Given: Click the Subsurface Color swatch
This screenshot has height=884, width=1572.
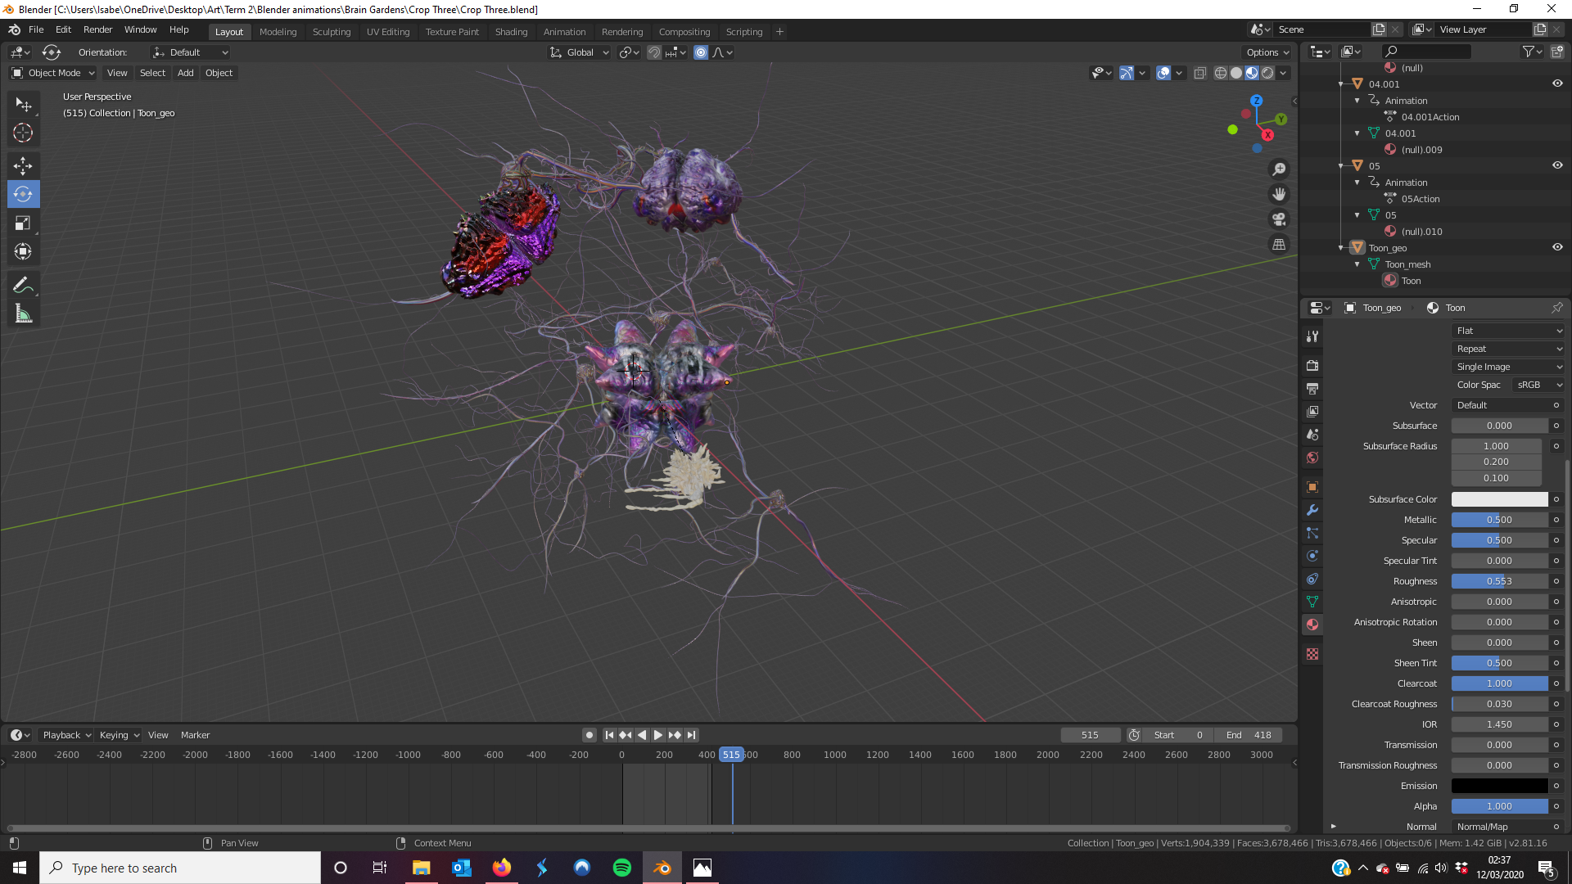Looking at the screenshot, I should (x=1499, y=499).
